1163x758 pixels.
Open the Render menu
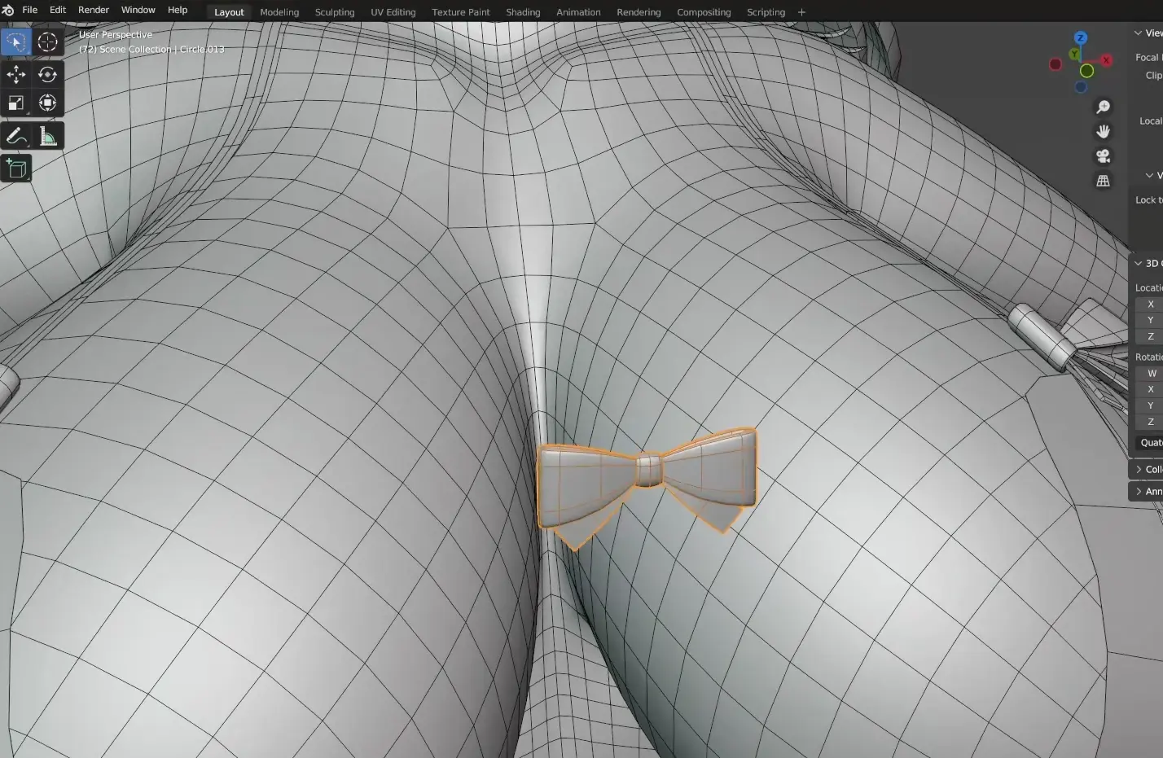[x=93, y=10]
